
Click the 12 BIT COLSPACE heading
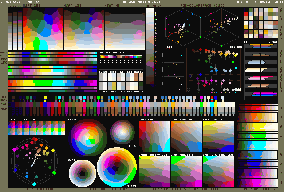pos(21,120)
